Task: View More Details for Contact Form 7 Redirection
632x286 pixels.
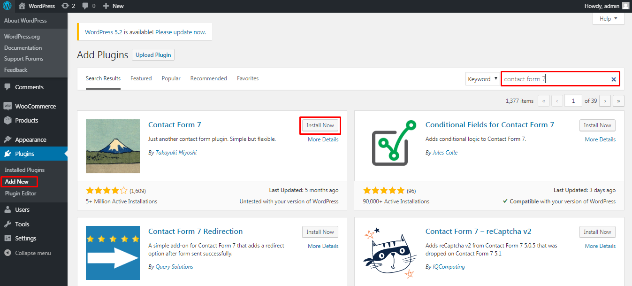Action: (323, 246)
